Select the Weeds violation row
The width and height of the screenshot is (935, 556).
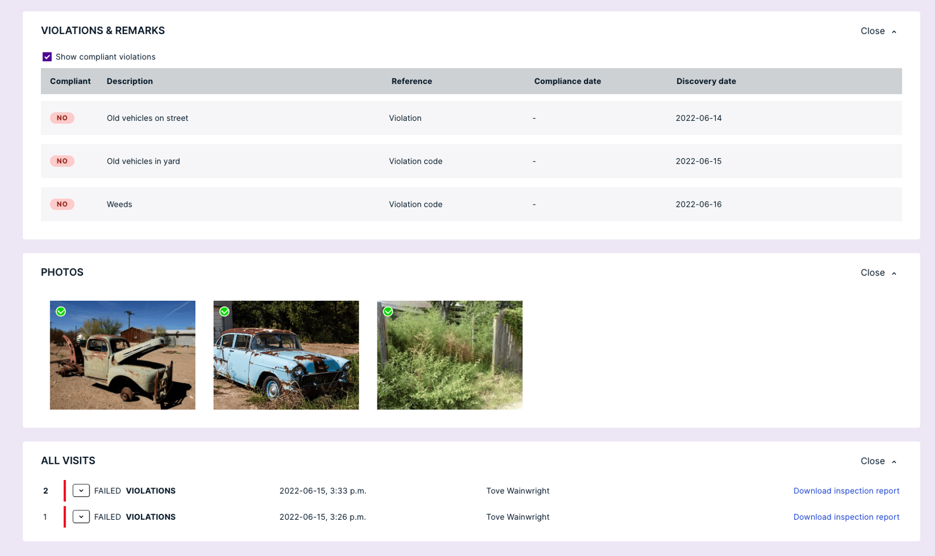click(409, 204)
